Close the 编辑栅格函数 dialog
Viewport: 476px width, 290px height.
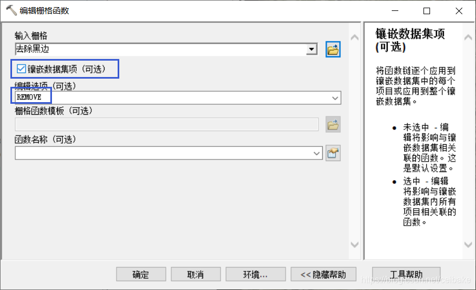click(459, 11)
